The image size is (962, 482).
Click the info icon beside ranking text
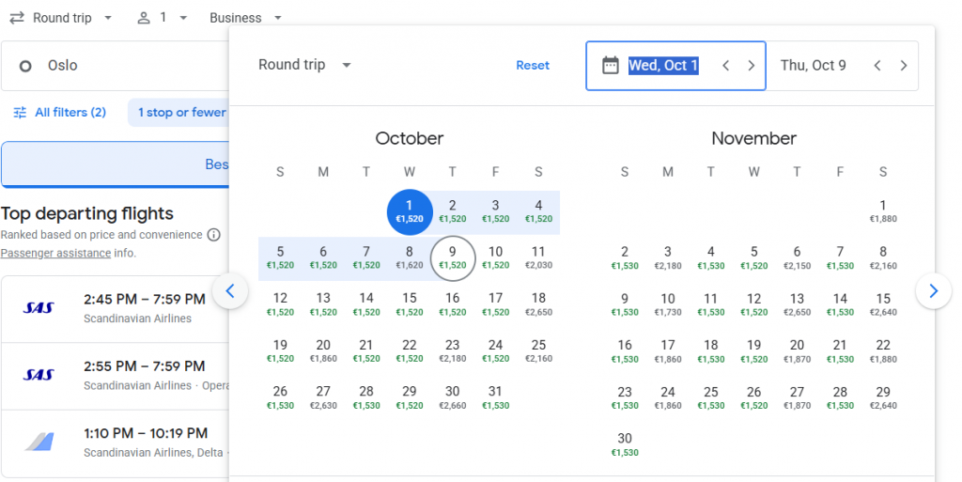click(x=213, y=234)
